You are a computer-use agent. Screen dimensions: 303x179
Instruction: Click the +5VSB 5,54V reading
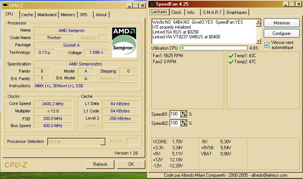point(216,148)
